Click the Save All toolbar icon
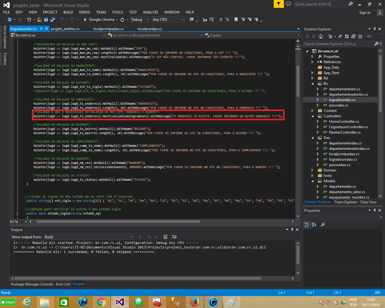The width and height of the screenshot is (385, 308). 53,20
